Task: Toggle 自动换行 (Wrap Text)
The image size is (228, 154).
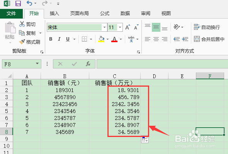Action: tap(207, 27)
